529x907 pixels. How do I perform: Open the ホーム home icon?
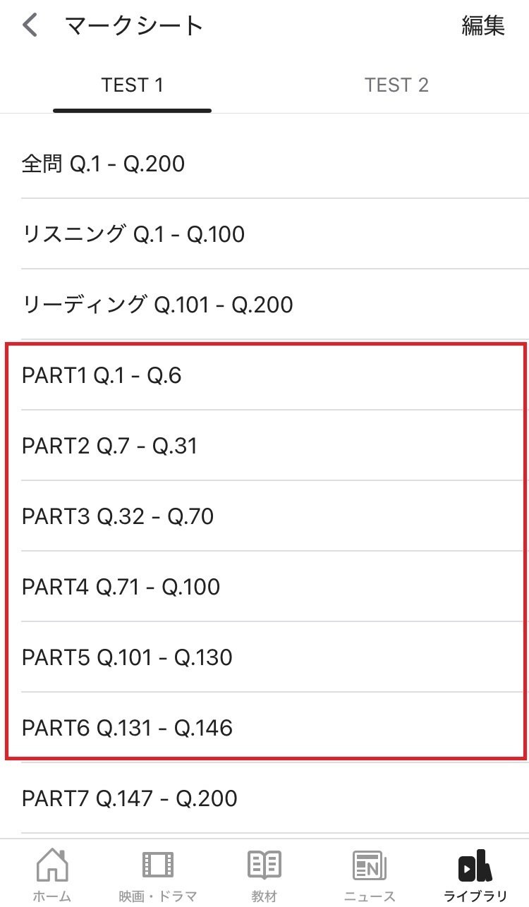click(52, 865)
